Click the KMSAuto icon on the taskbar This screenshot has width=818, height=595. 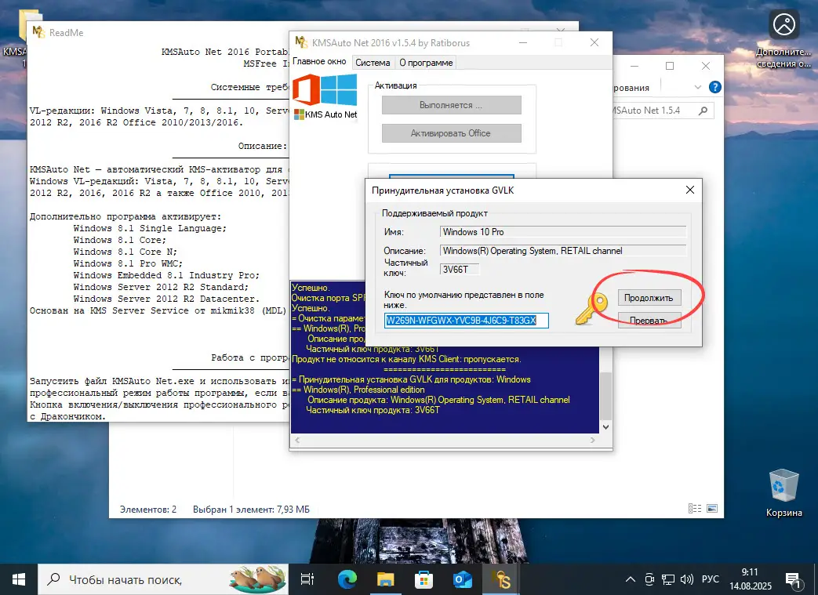500,579
